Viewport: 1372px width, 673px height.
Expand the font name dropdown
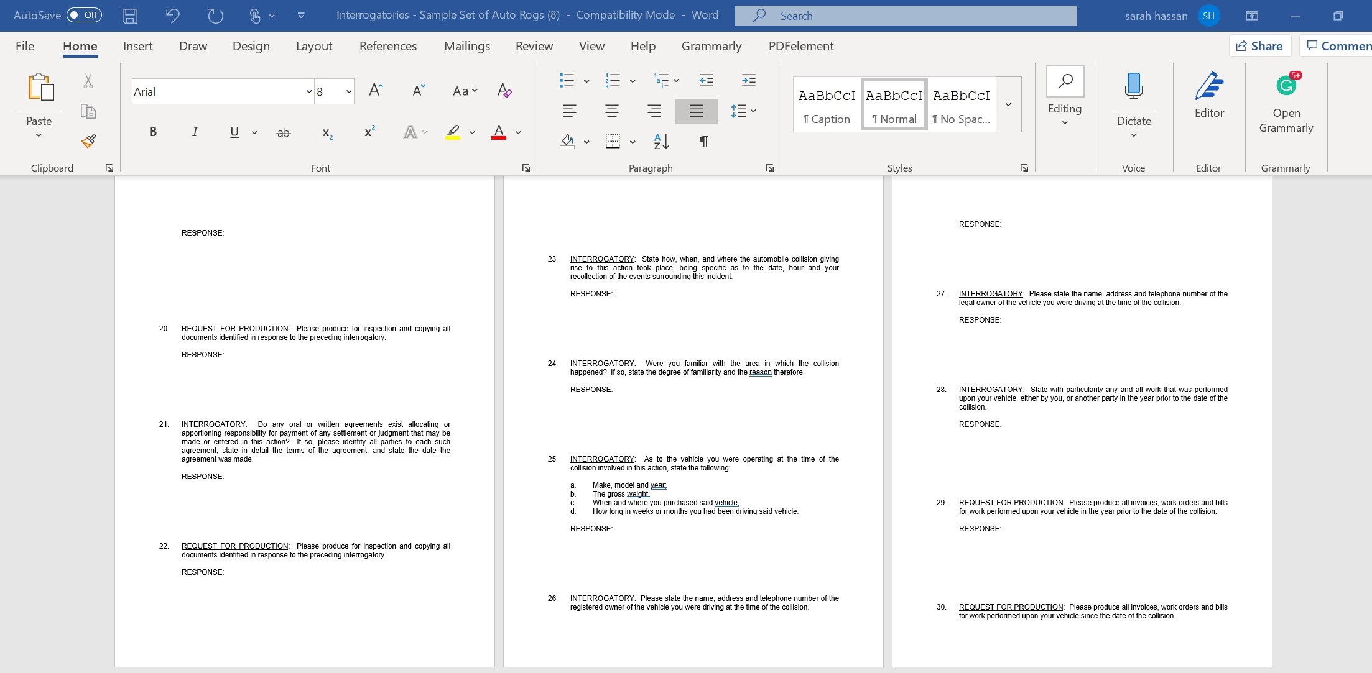(x=308, y=92)
